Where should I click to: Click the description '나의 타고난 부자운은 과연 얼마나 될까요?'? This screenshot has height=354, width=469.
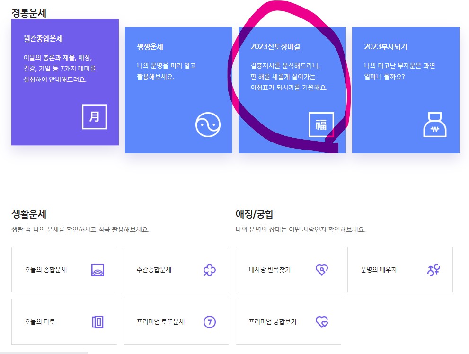click(x=399, y=71)
